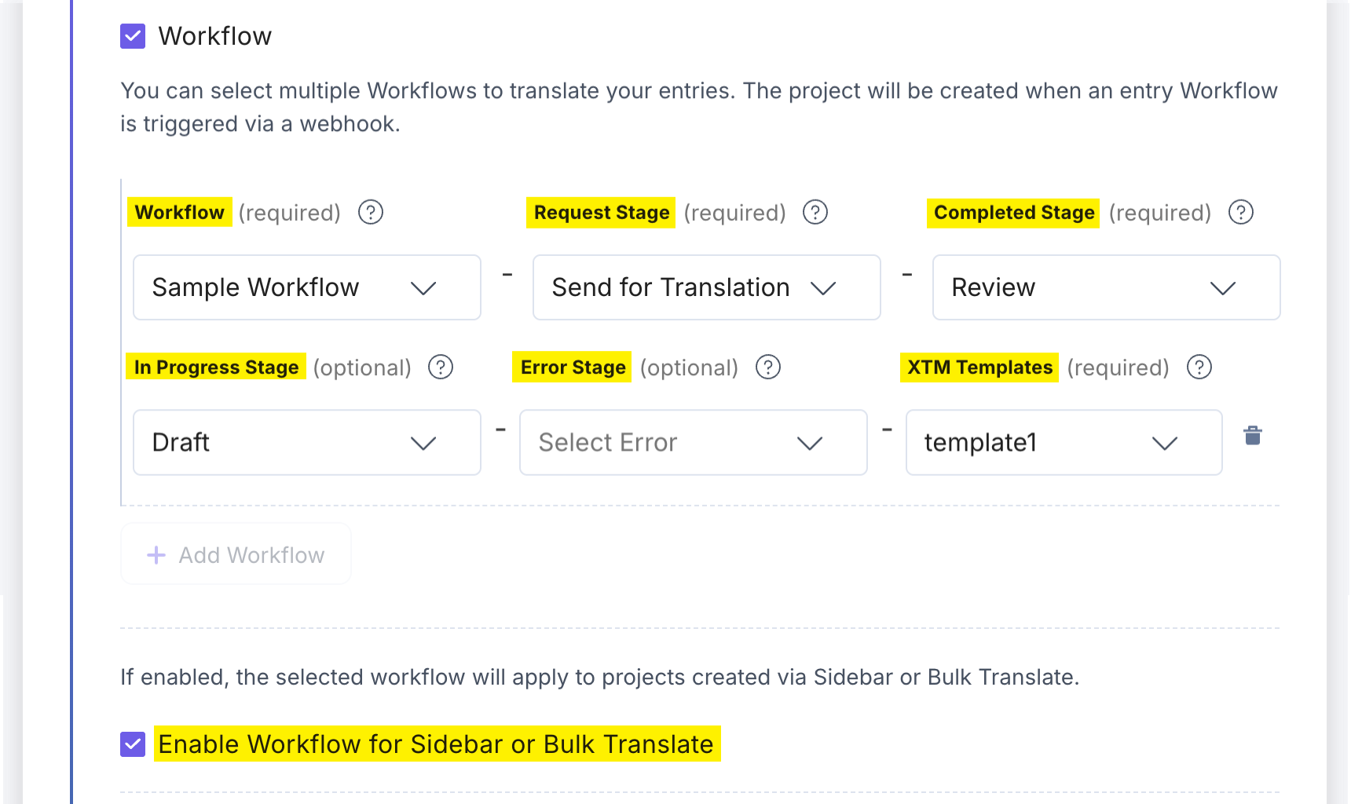Delete the template1 workflow row
The width and height of the screenshot is (1351, 804).
pos(1253,436)
